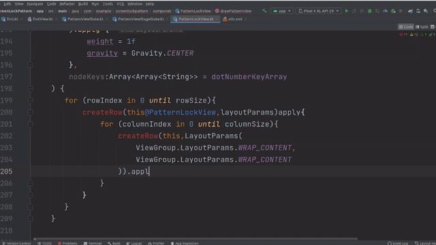436x245 pixels.
Task: Open the Edit menu
Action: coord(7,4)
